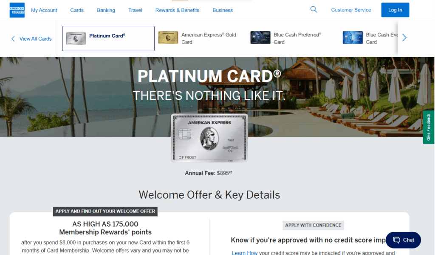Open the Give Feedback side tab
This screenshot has height=255, width=435.
point(428,127)
